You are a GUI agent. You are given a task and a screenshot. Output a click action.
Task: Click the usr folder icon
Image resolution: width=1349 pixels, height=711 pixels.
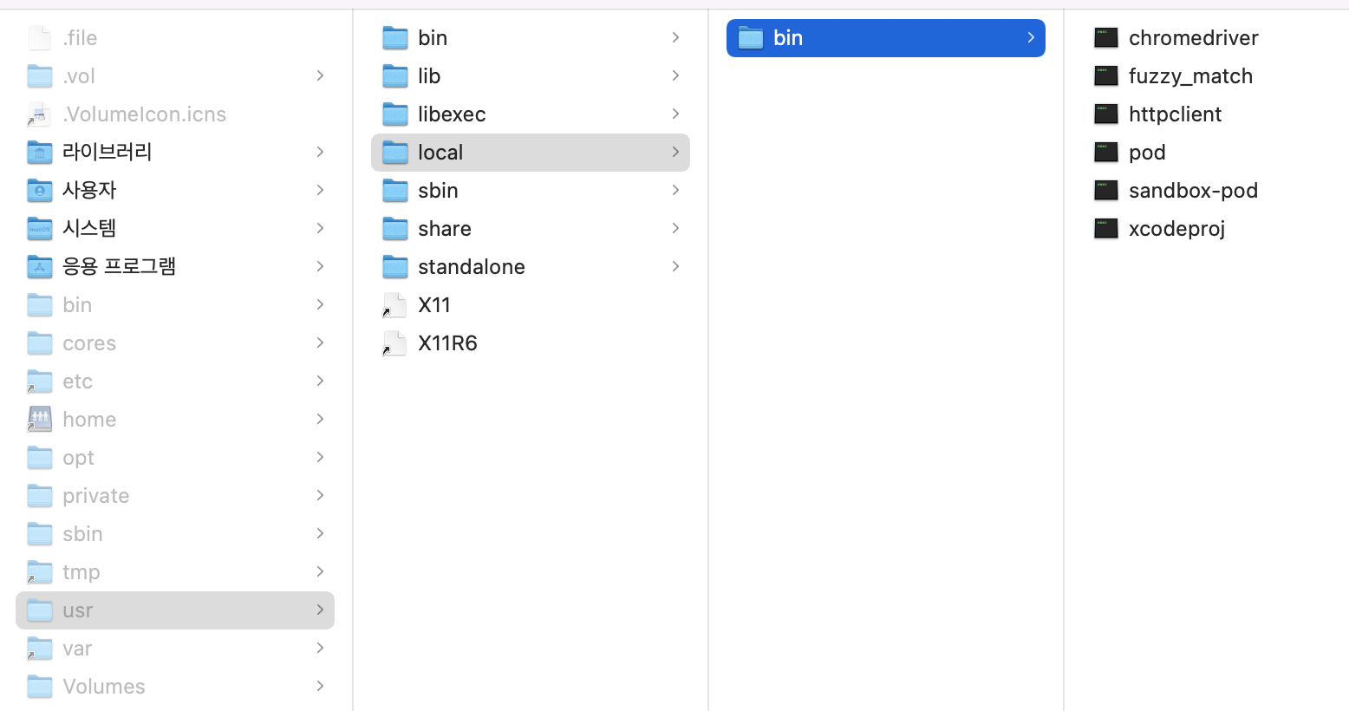click(40, 610)
